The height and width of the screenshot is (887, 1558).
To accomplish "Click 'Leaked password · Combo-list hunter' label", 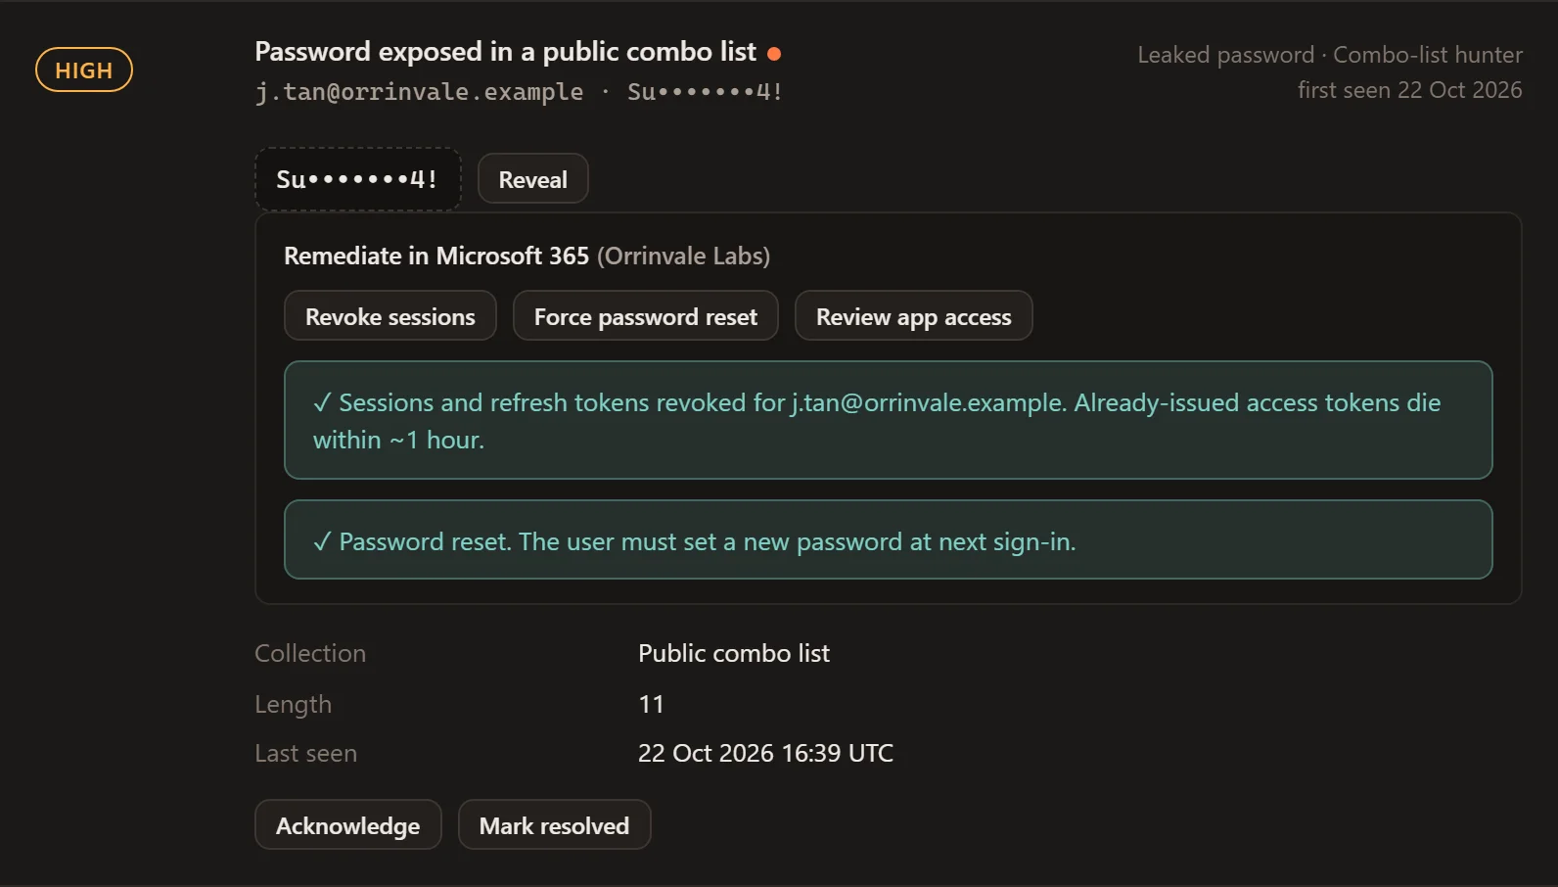I will 1330,55.
